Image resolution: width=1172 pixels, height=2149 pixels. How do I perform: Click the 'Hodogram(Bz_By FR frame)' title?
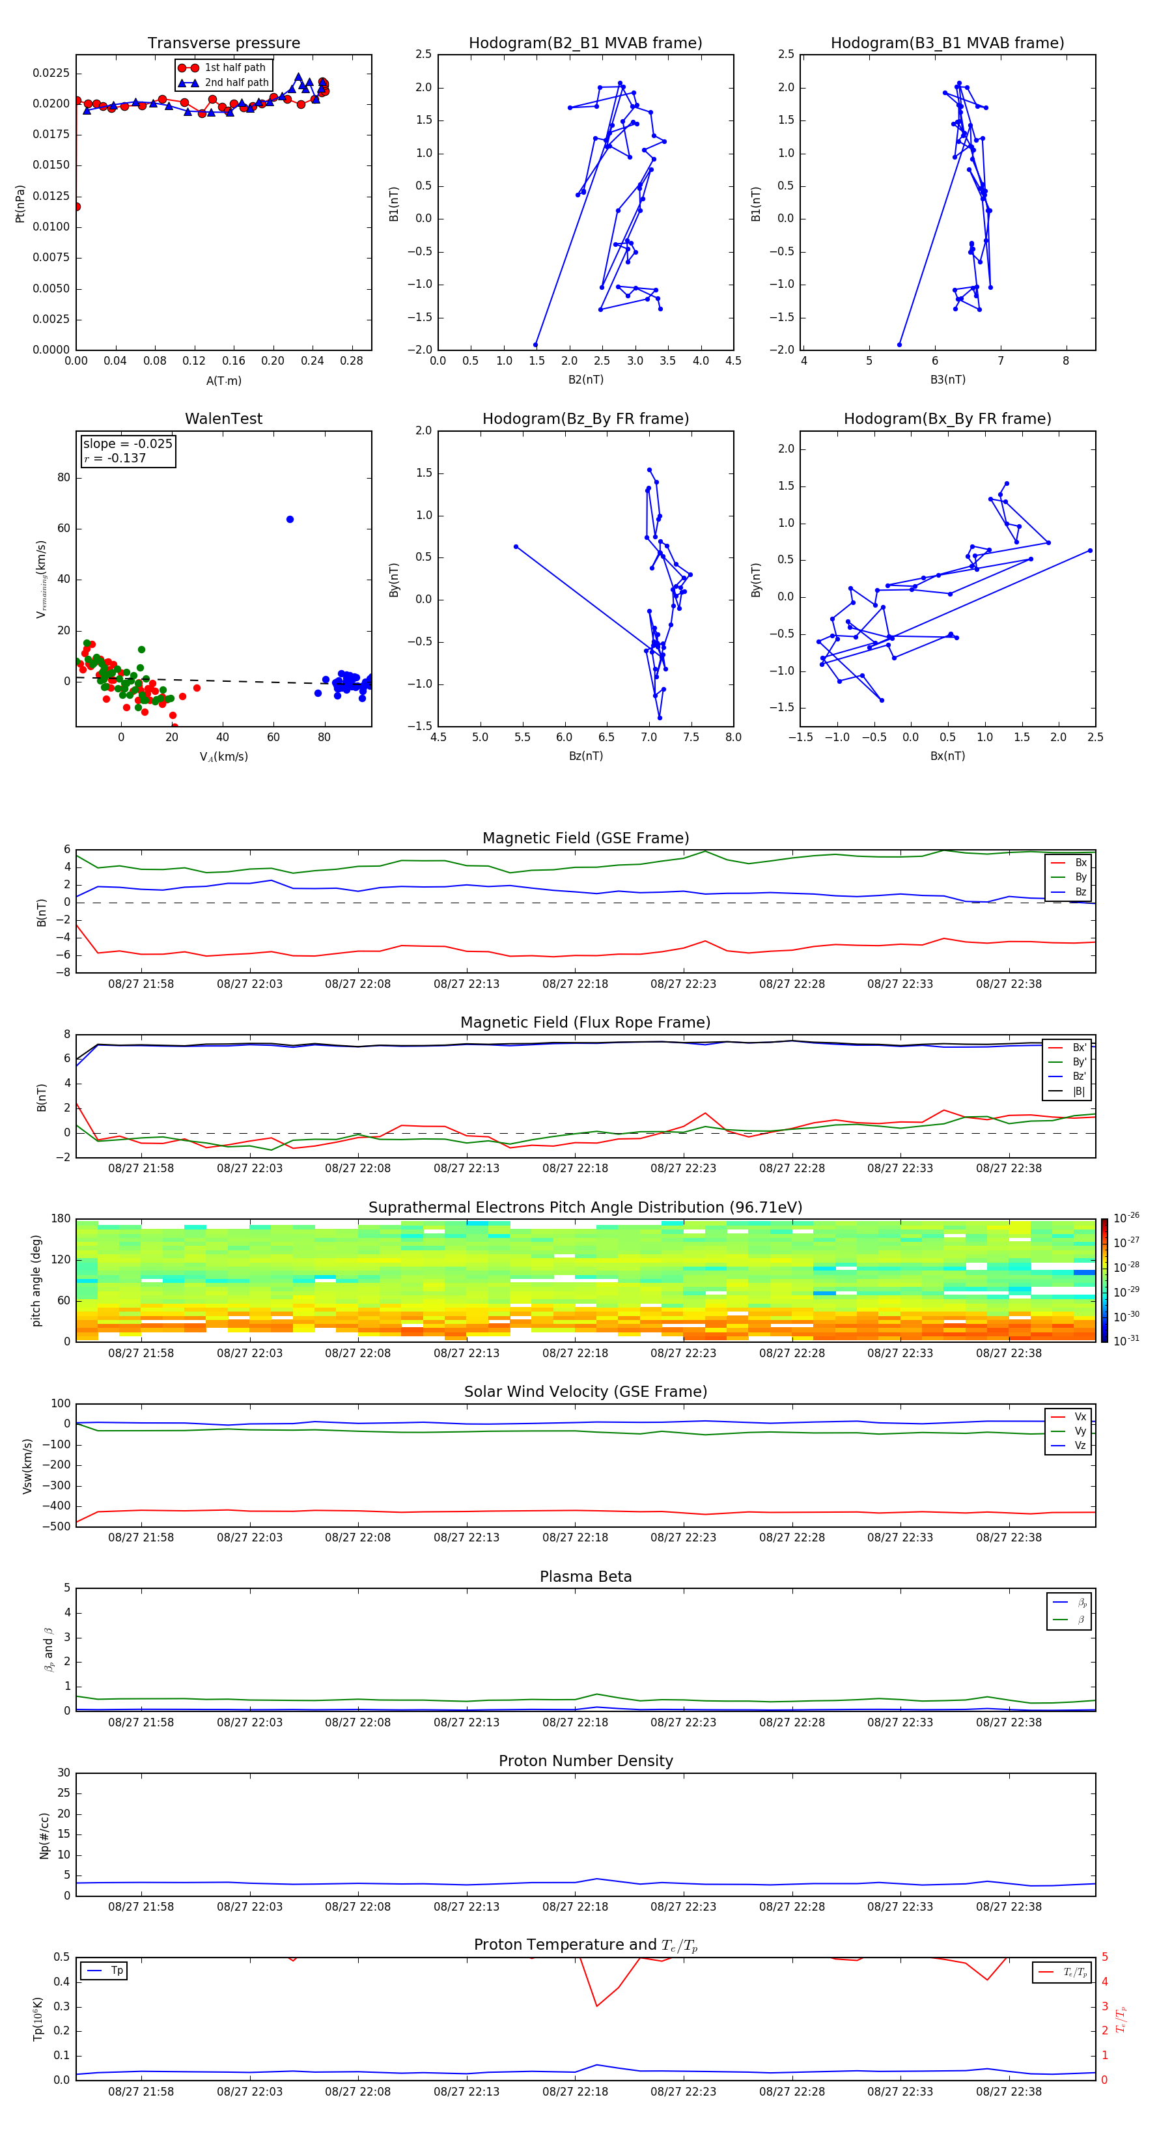pos(585,419)
